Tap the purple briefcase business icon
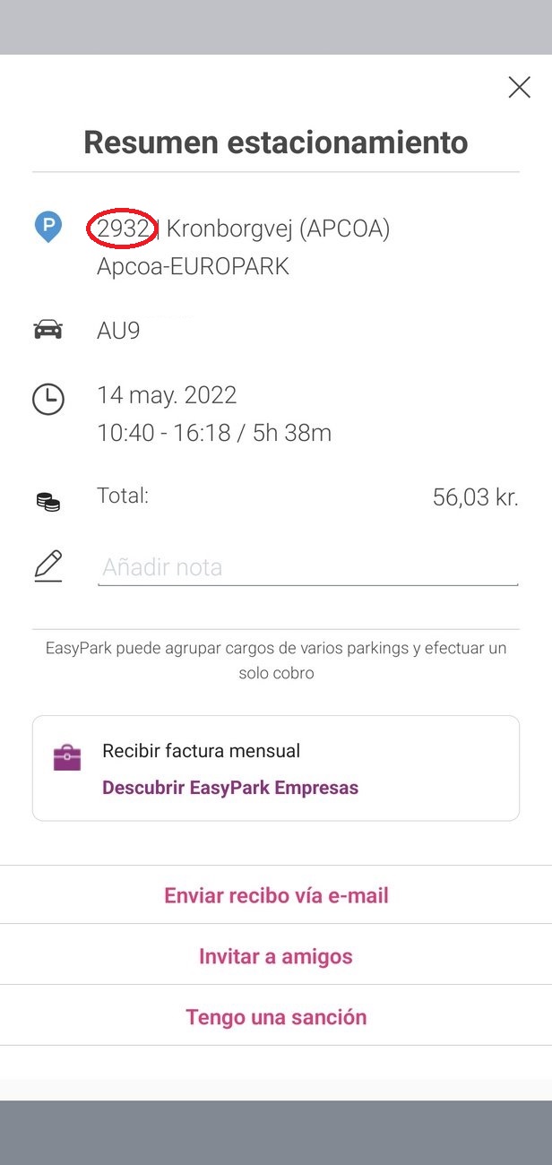This screenshot has height=1165, width=552. [67, 758]
